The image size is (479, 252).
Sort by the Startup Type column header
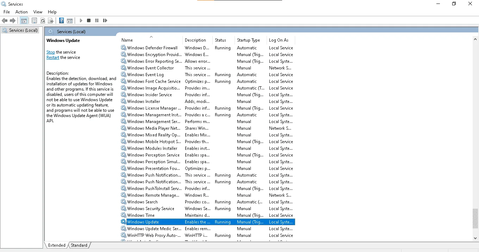(250, 40)
